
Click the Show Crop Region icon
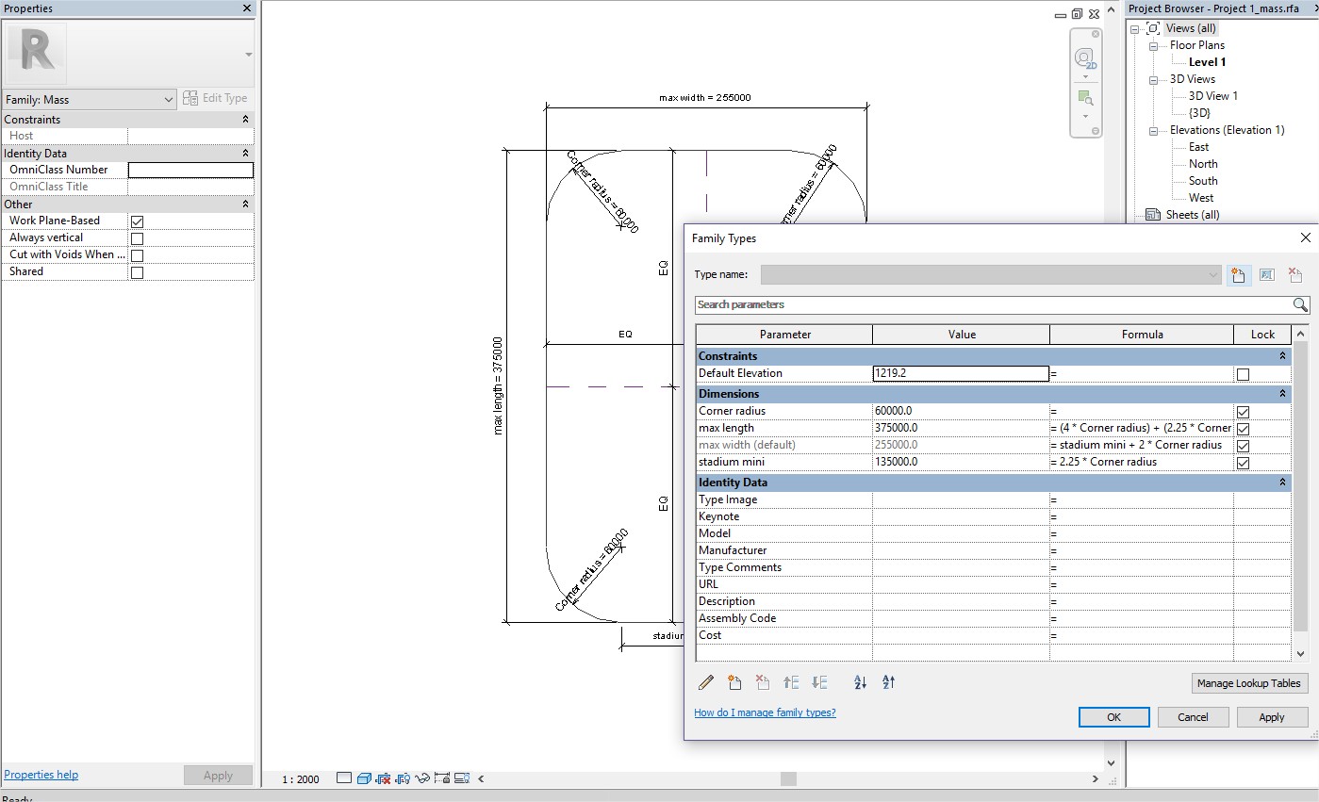tap(404, 778)
